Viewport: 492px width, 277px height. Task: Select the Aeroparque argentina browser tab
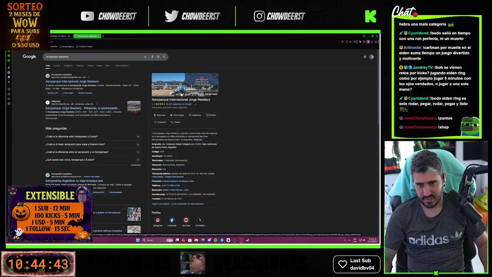coord(87,36)
